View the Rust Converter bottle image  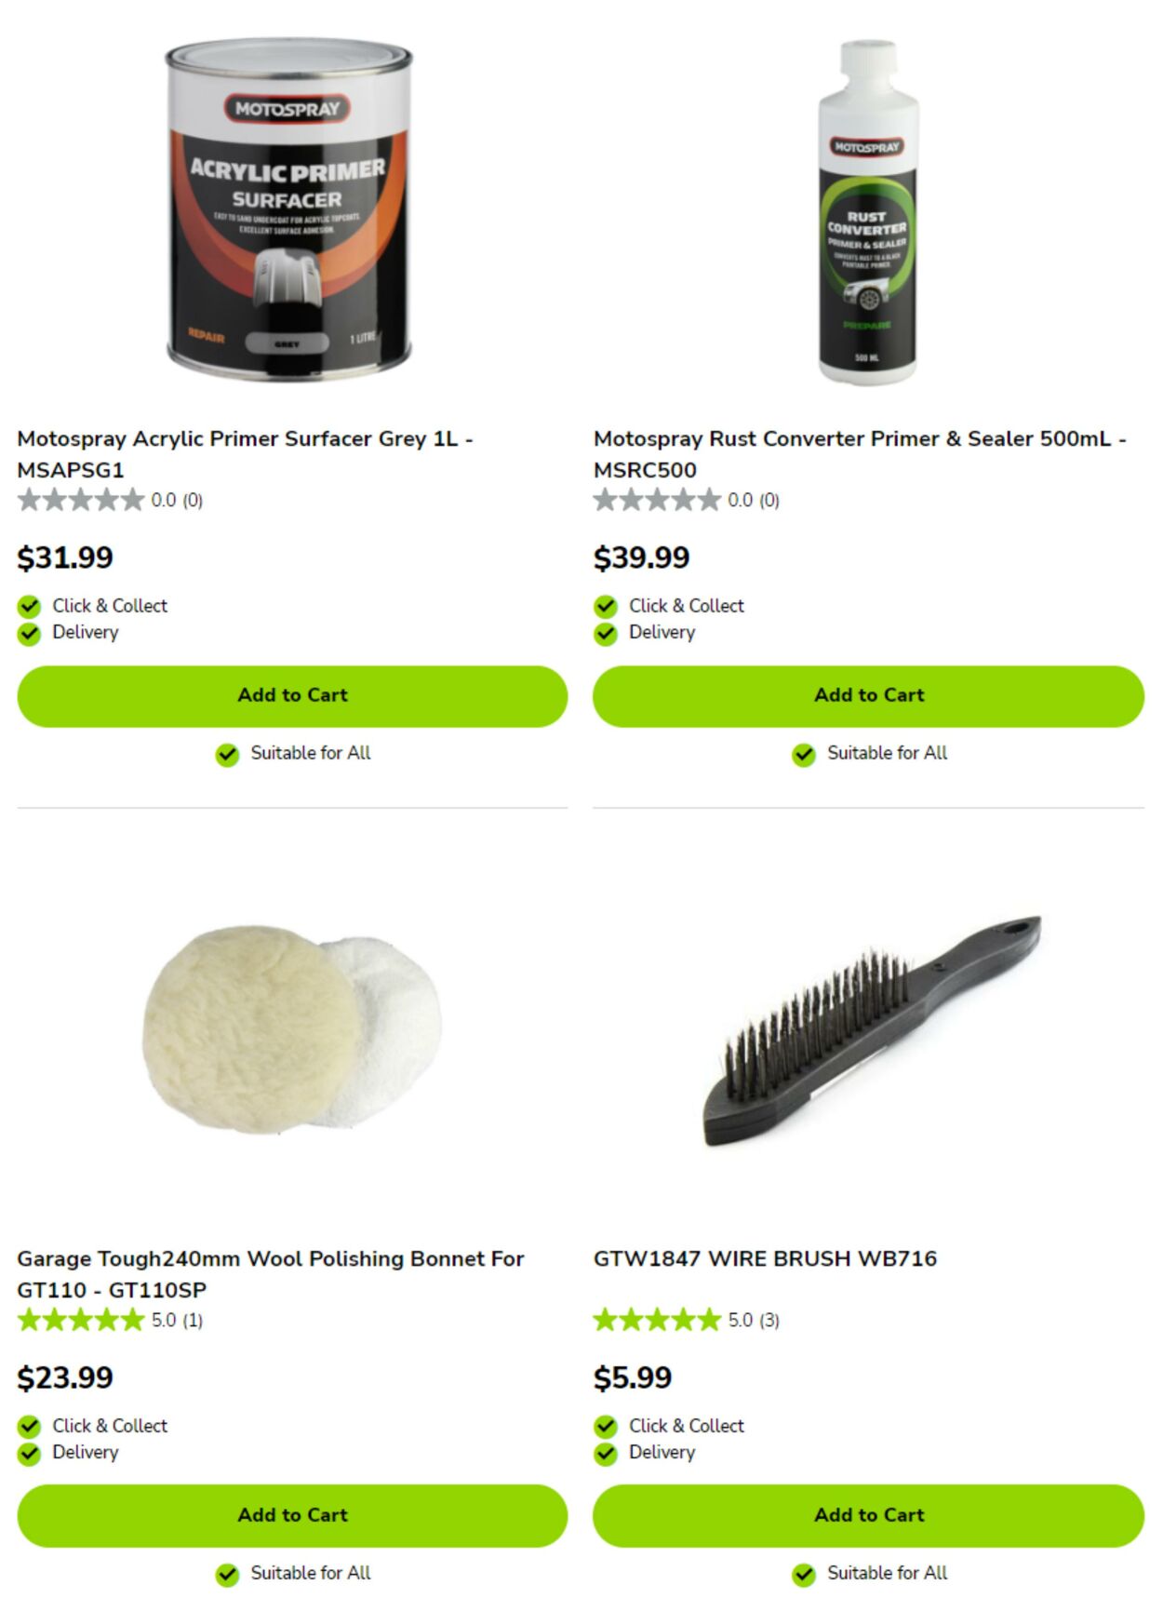[868, 212]
